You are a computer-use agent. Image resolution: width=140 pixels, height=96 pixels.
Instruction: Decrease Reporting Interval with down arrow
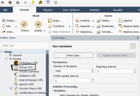tap(135, 72)
